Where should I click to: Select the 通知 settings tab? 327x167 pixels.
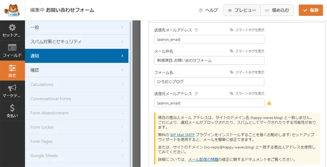pos(77,56)
